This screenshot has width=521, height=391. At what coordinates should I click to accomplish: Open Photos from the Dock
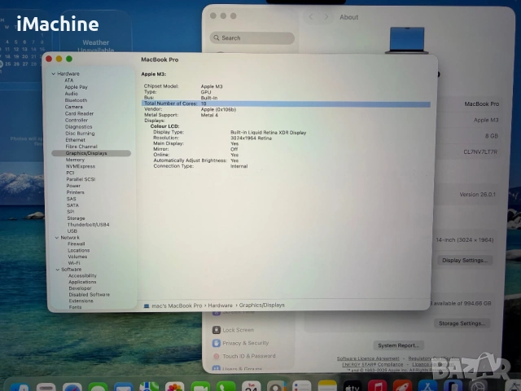click(174, 388)
